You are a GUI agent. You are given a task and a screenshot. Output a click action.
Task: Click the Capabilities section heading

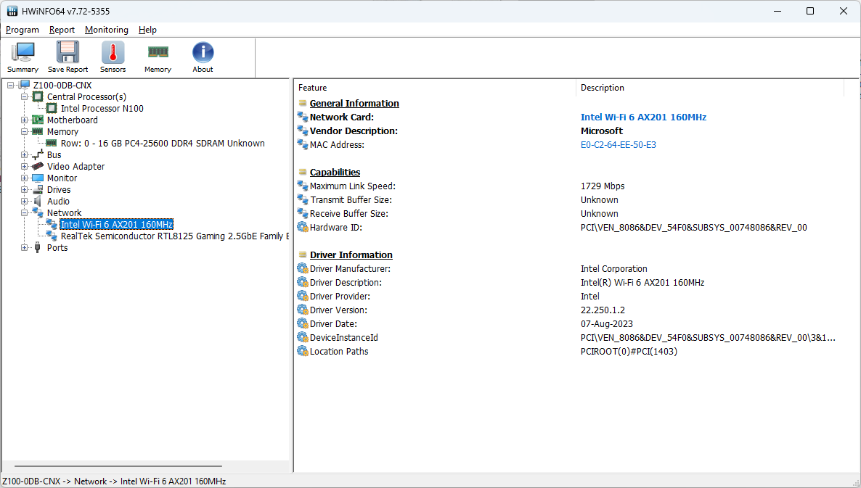pos(335,172)
